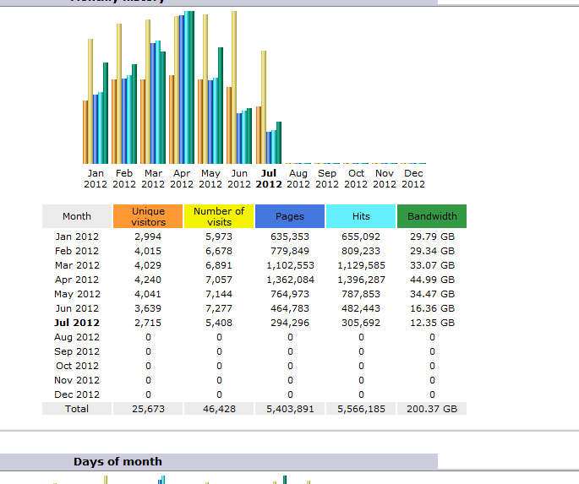Screen dimensions: 579x484
Task: Click the tall yellow Jun 2012 visits bar
Action: 234,88
